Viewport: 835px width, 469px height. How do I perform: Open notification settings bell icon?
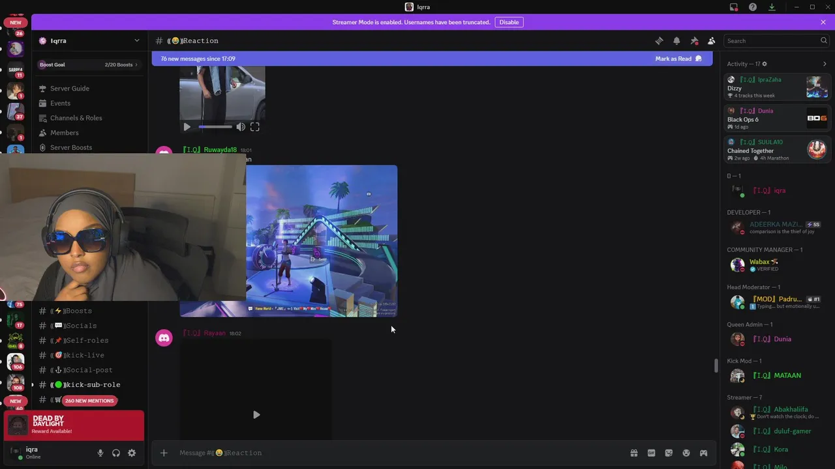click(x=676, y=40)
